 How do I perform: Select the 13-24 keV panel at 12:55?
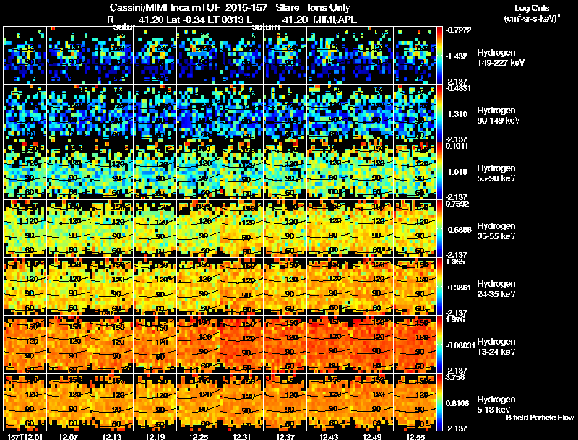(x=415, y=345)
